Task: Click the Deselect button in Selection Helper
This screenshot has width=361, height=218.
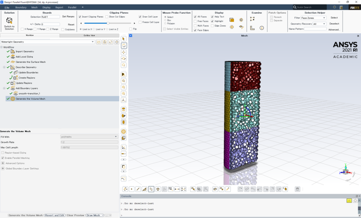Action: 334,24
